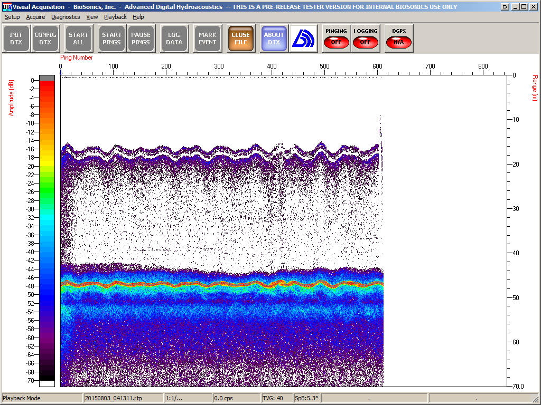Viewport: 541px width, 405px height.
Task: Click the BioSonics logo icon
Action: pos(303,38)
